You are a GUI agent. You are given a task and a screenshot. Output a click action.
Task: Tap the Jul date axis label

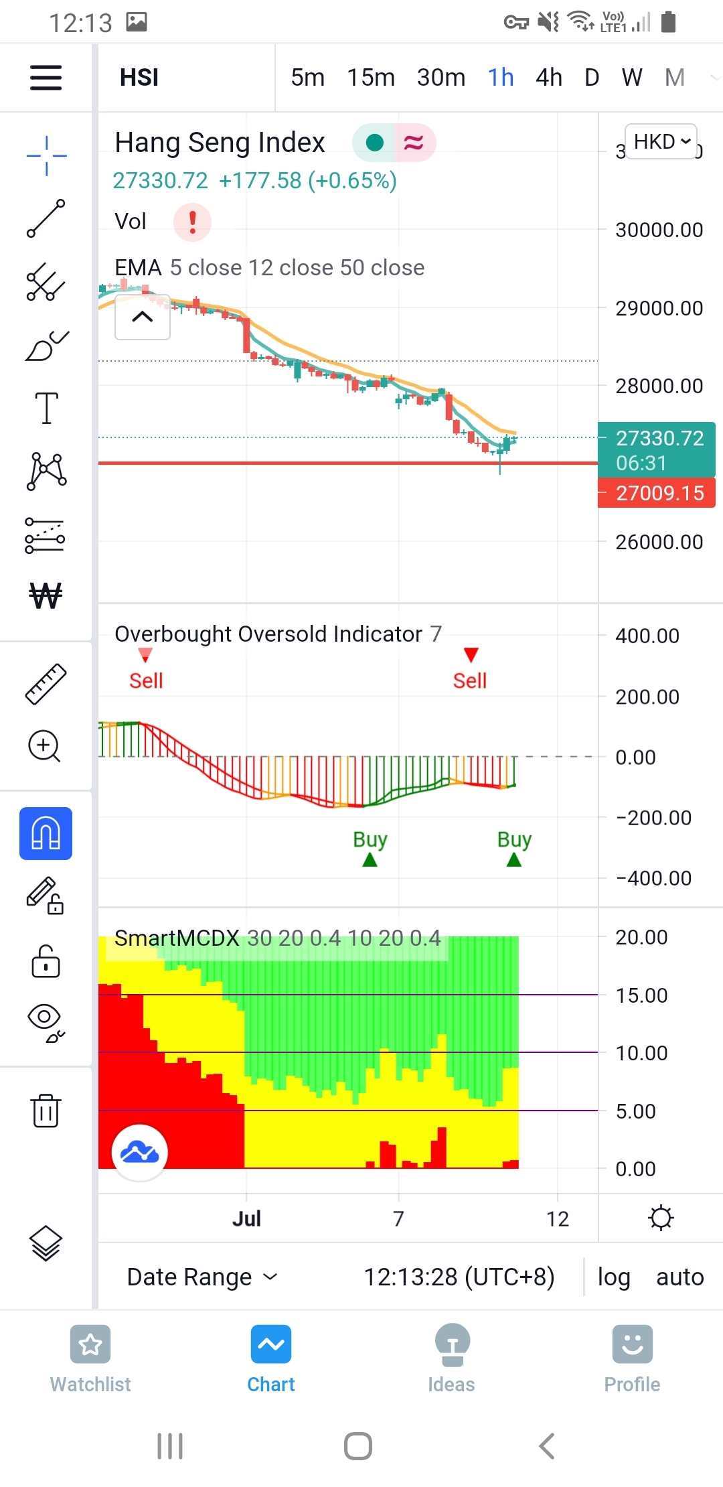pyautogui.click(x=246, y=1218)
